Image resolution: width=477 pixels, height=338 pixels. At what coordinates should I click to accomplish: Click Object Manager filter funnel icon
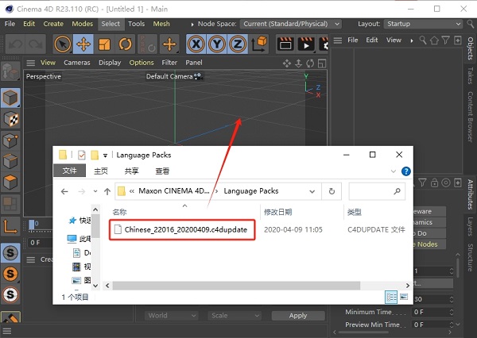[x=446, y=40]
